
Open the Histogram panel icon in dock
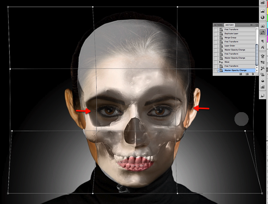point(262,11)
